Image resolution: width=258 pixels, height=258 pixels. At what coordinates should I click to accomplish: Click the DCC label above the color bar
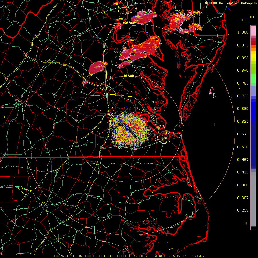tap(252, 17)
